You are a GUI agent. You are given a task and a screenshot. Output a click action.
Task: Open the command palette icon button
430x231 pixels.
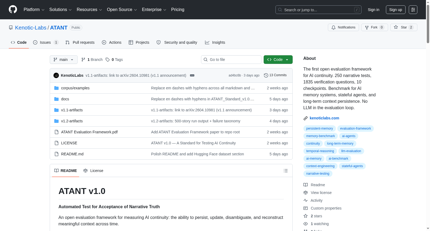[413, 10]
